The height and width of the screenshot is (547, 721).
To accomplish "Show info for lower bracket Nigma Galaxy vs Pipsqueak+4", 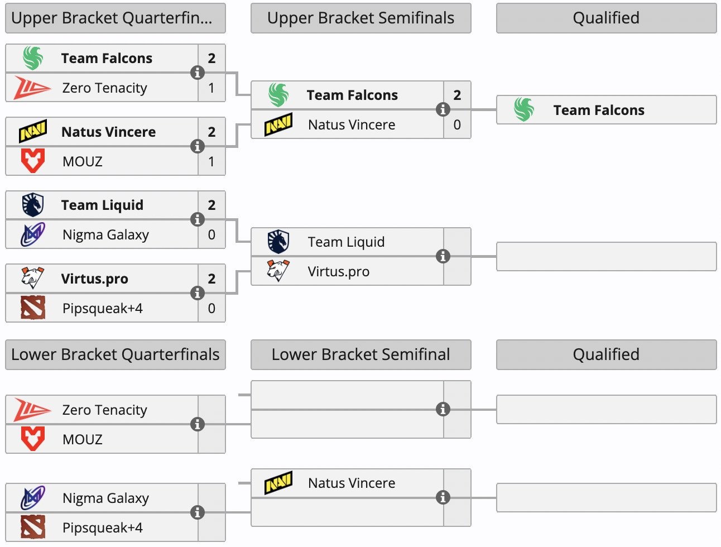I will (x=197, y=512).
